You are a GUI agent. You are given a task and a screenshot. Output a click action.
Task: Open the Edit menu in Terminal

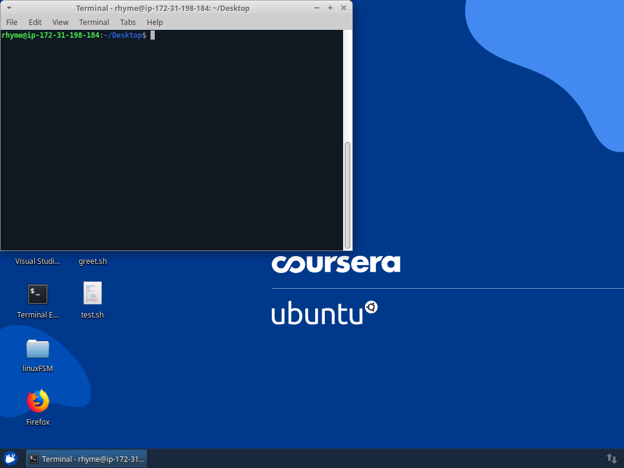[x=35, y=23]
